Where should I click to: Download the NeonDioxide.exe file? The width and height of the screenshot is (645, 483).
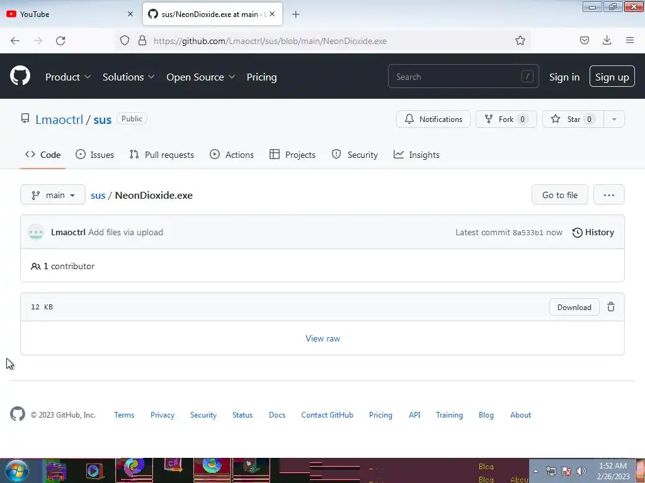[x=574, y=307]
